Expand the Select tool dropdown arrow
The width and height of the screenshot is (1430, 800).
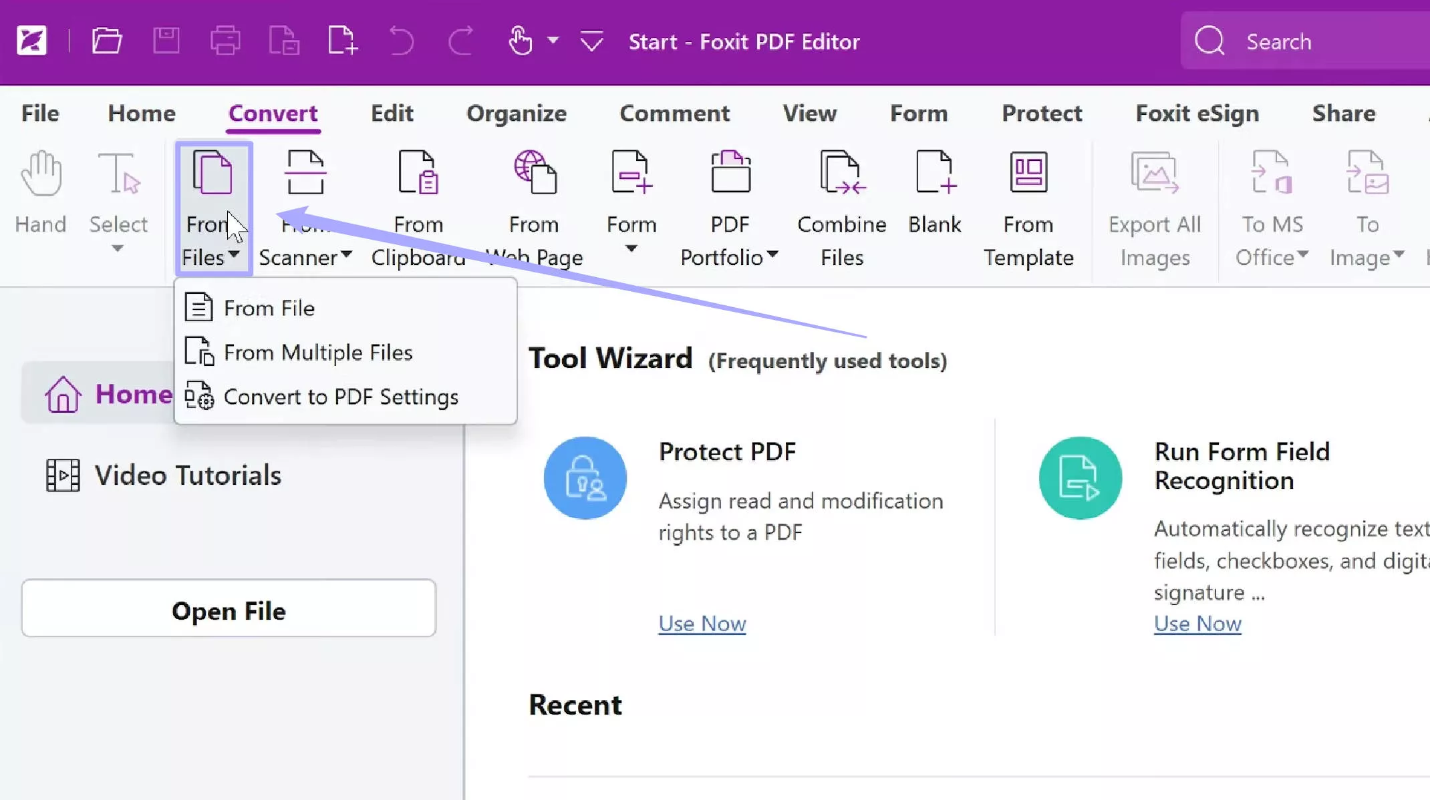point(118,248)
